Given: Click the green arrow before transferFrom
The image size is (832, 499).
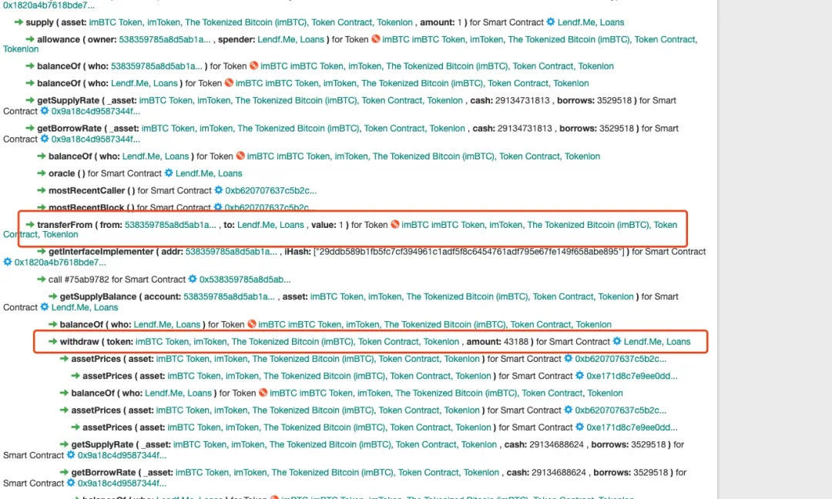Looking at the screenshot, I should pos(30,225).
